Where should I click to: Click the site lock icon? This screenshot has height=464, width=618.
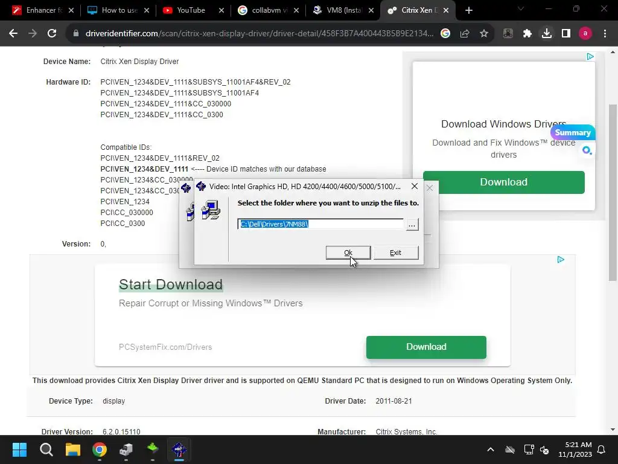tap(76, 34)
